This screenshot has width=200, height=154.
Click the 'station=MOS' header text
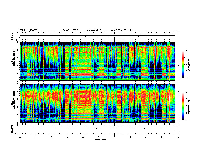click(94, 30)
